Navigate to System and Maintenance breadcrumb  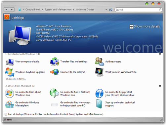tap(58, 10)
